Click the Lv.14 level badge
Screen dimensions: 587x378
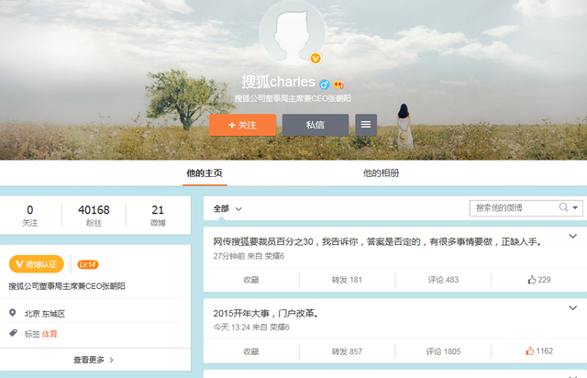pyautogui.click(x=88, y=264)
